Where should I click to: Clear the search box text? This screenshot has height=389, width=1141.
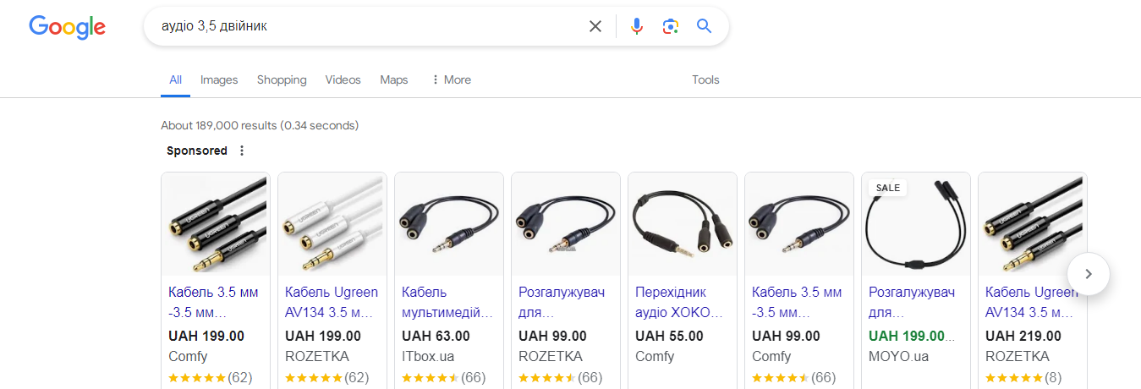click(595, 26)
